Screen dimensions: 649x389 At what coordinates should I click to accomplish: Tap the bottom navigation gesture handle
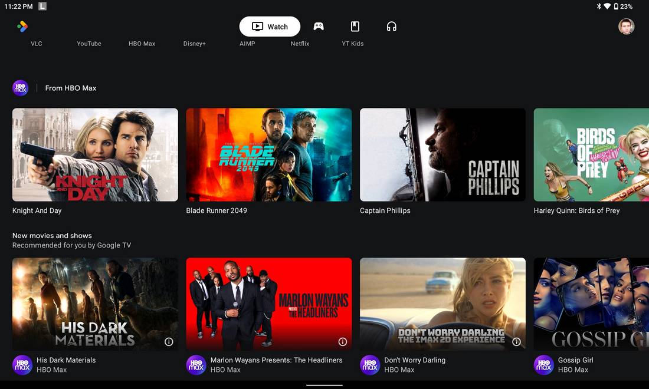324,385
